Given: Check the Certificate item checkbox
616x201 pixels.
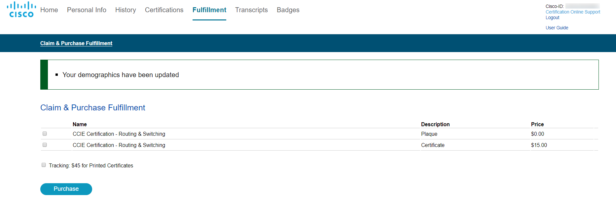Looking at the screenshot, I should coord(45,145).
